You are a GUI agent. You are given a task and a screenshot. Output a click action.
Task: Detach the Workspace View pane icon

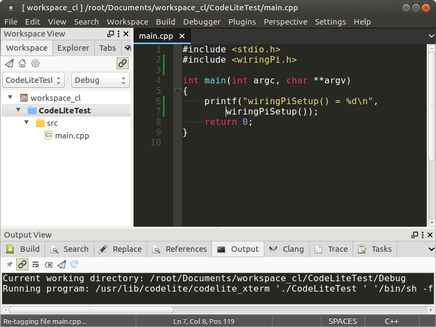point(111,34)
